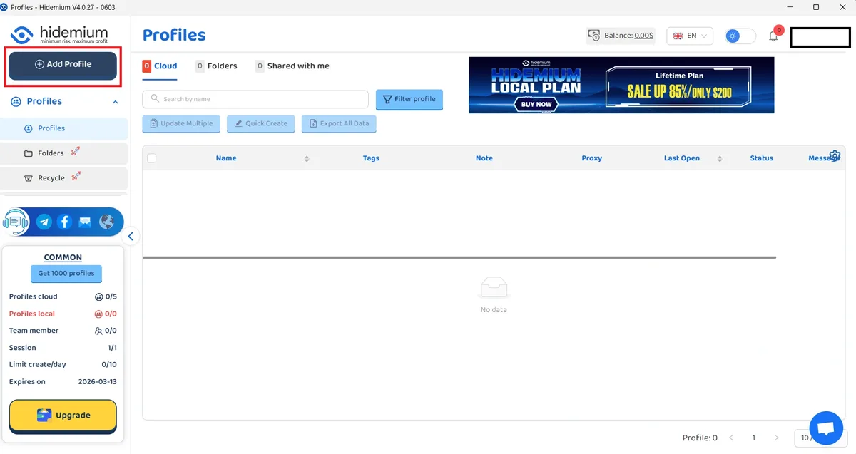Click the Team member people icon
Image resolution: width=856 pixels, height=454 pixels.
(x=98, y=331)
